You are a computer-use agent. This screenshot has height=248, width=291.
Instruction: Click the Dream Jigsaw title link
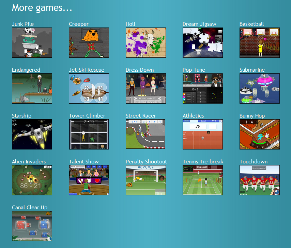point(199,24)
